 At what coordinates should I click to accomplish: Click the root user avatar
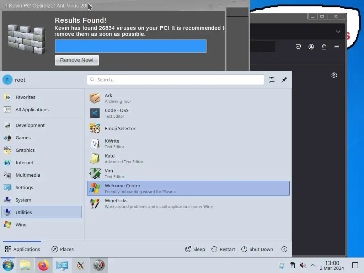7,80
